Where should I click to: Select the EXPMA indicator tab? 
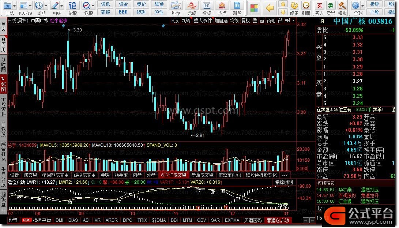click(232, 220)
